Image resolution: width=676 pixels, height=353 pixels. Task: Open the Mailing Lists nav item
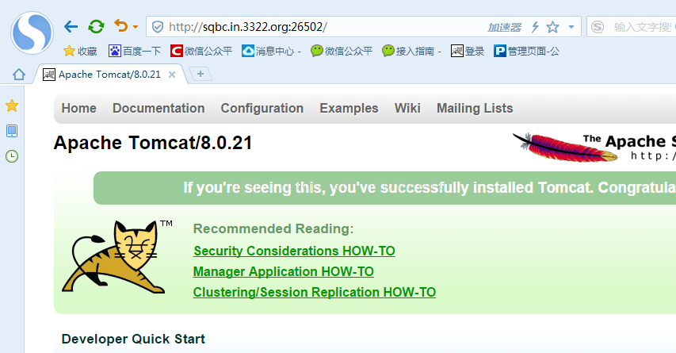(x=475, y=108)
